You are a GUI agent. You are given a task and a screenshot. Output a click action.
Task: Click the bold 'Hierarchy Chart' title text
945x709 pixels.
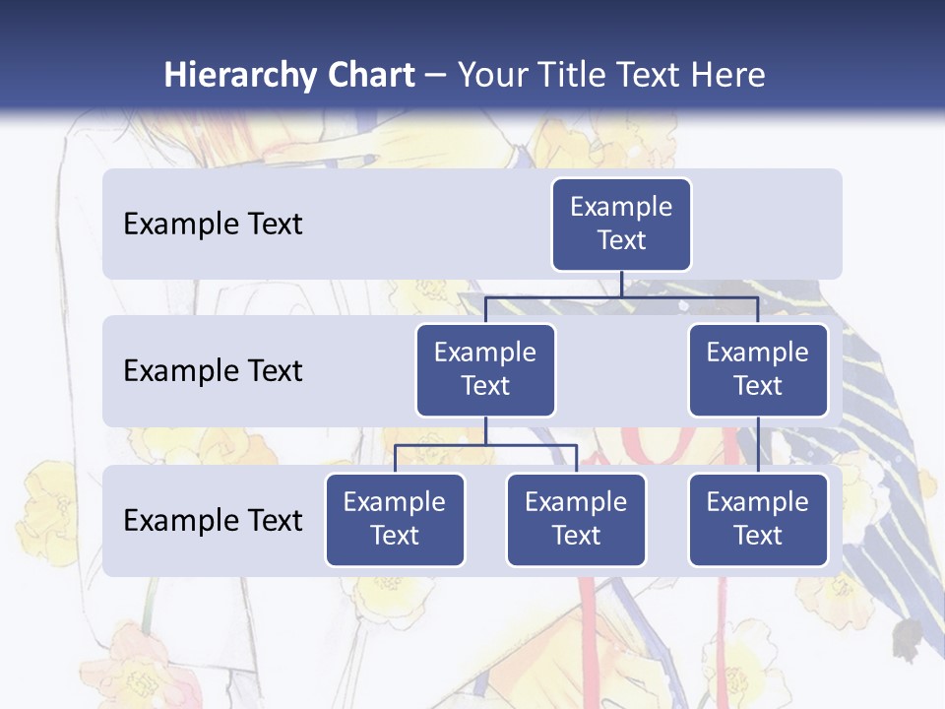(288, 75)
